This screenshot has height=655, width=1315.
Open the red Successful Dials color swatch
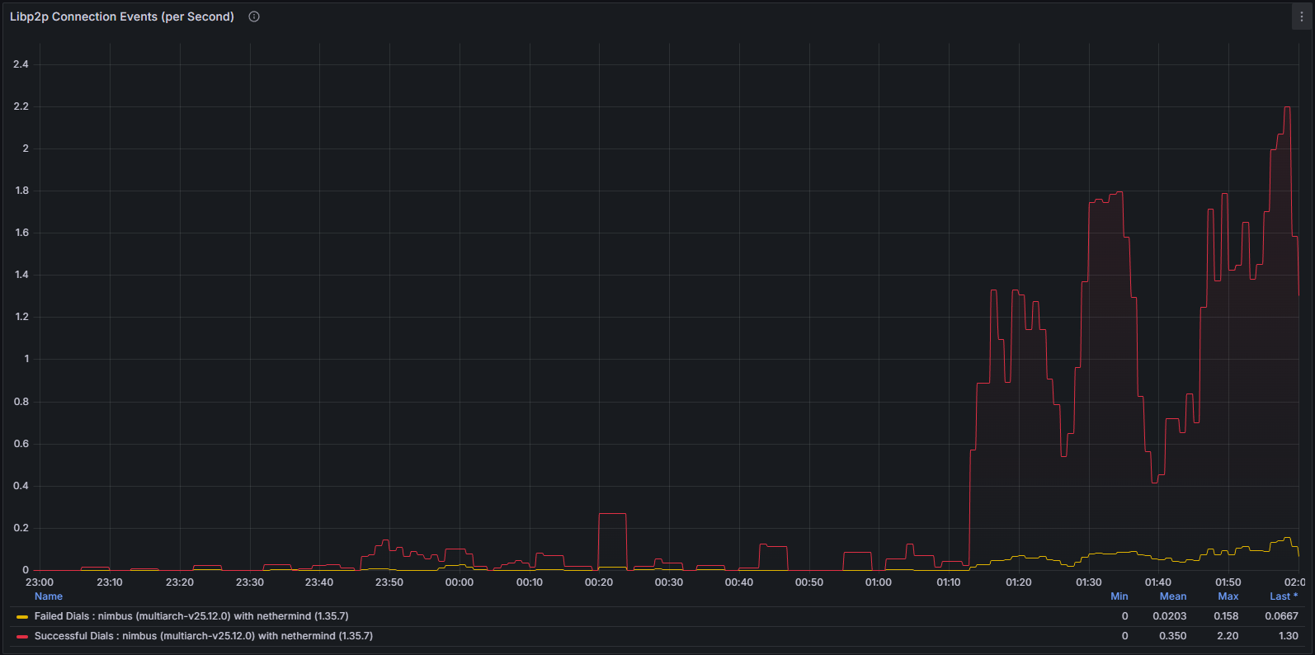click(22, 637)
